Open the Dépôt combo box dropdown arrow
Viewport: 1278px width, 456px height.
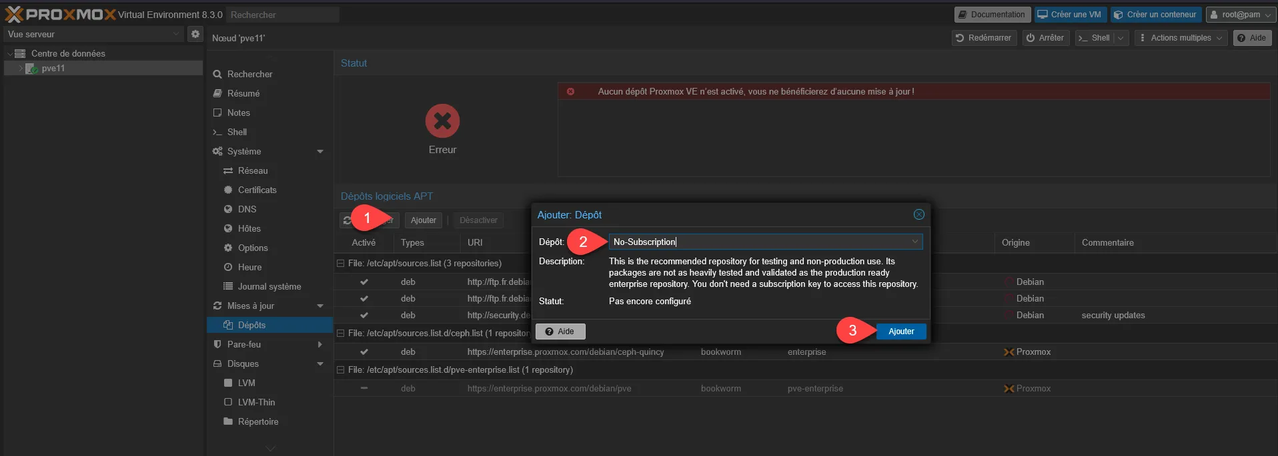coord(914,242)
